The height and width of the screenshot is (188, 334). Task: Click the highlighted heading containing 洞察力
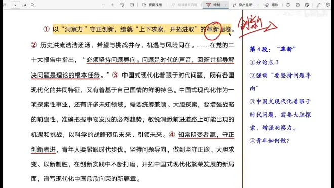point(142,29)
